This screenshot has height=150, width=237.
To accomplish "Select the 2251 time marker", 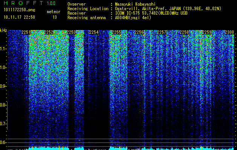I will click(x=26, y=32).
